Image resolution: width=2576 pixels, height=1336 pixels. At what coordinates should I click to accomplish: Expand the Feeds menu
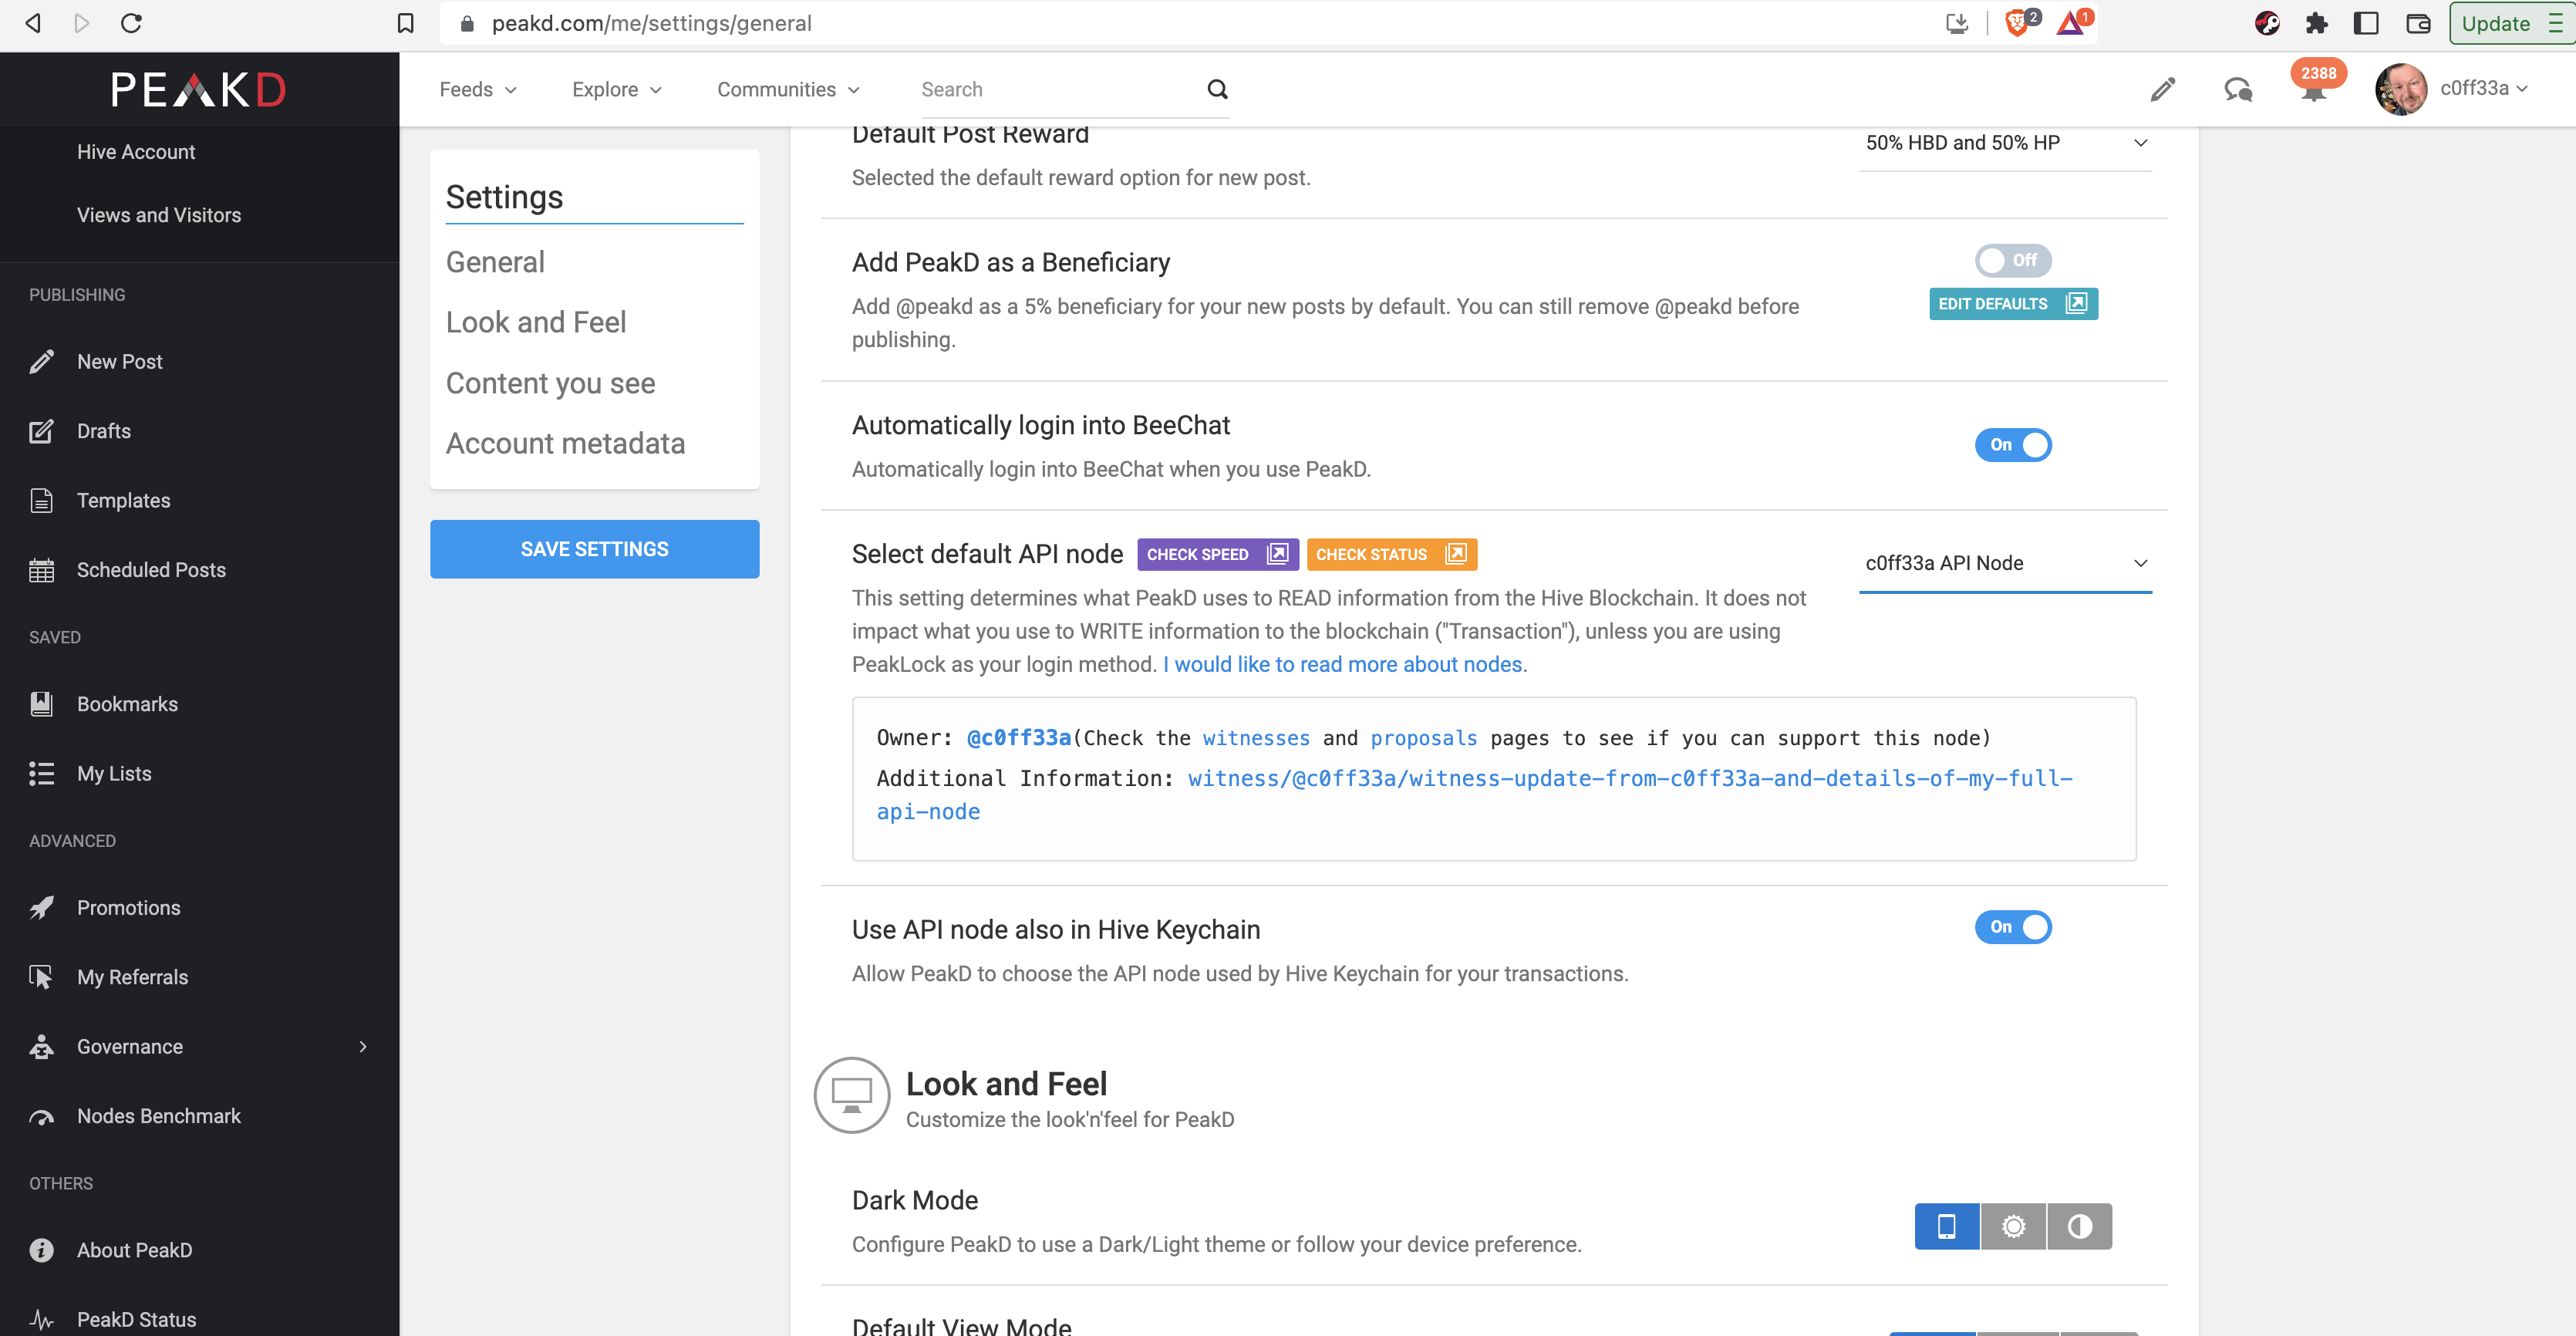[478, 89]
